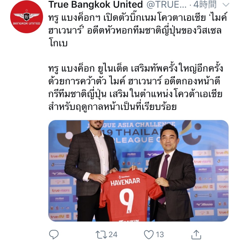This screenshot has width=239, height=240.
Task: Like the tweet with the heart icon
Action: coord(148,234)
